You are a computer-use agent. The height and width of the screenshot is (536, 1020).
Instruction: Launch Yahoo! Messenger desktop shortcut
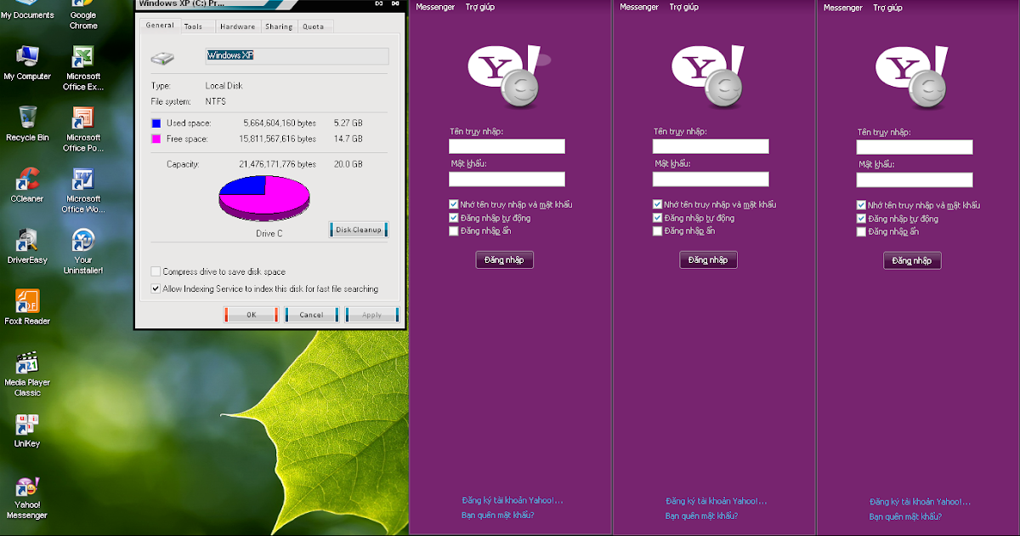pyautogui.click(x=27, y=498)
